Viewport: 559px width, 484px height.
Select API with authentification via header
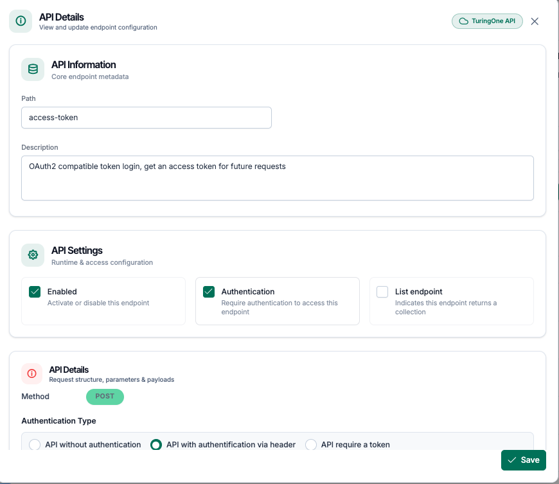tap(155, 445)
